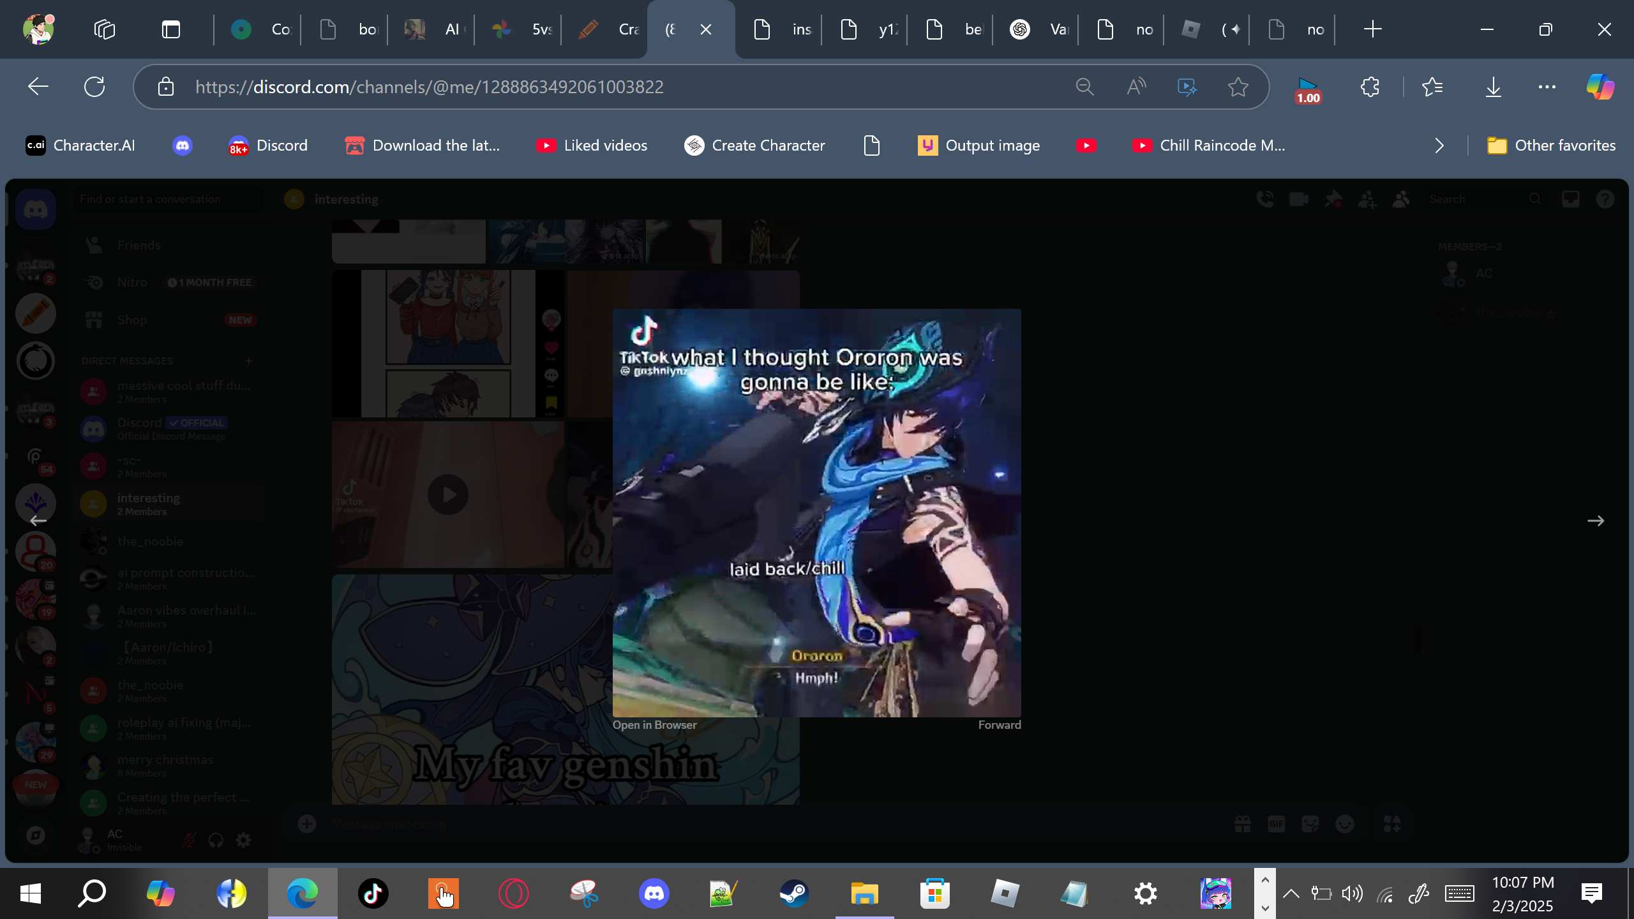1634x919 pixels.
Task: Show the next image in the Discord viewer
Action: (x=1596, y=521)
